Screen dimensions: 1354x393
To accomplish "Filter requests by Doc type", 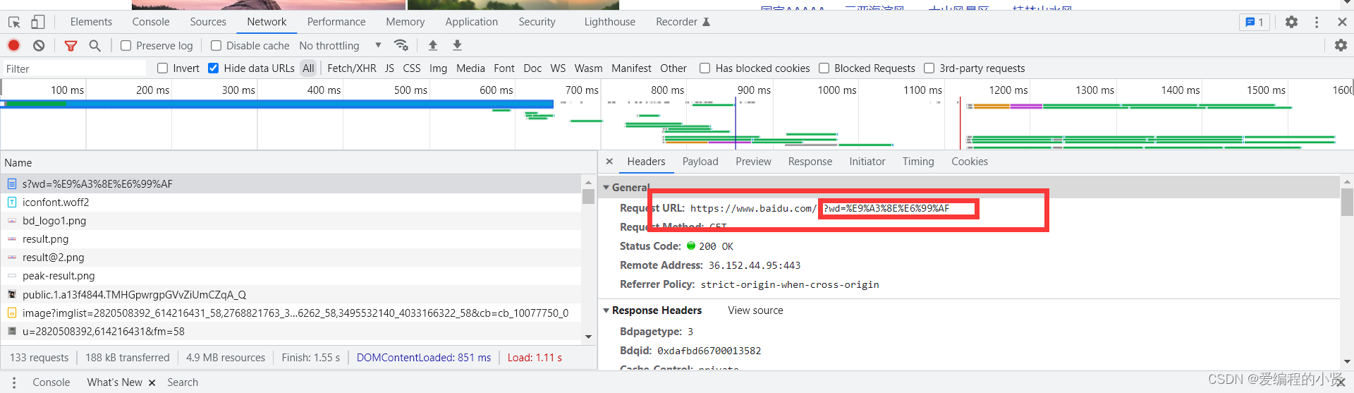I will tap(532, 68).
